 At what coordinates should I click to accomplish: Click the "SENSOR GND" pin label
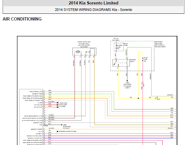click(x=38, y=123)
